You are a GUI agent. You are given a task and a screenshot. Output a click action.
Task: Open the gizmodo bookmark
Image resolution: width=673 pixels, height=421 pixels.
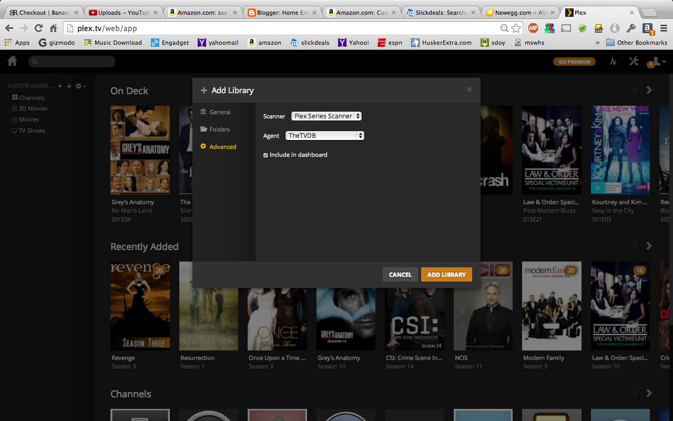point(56,43)
